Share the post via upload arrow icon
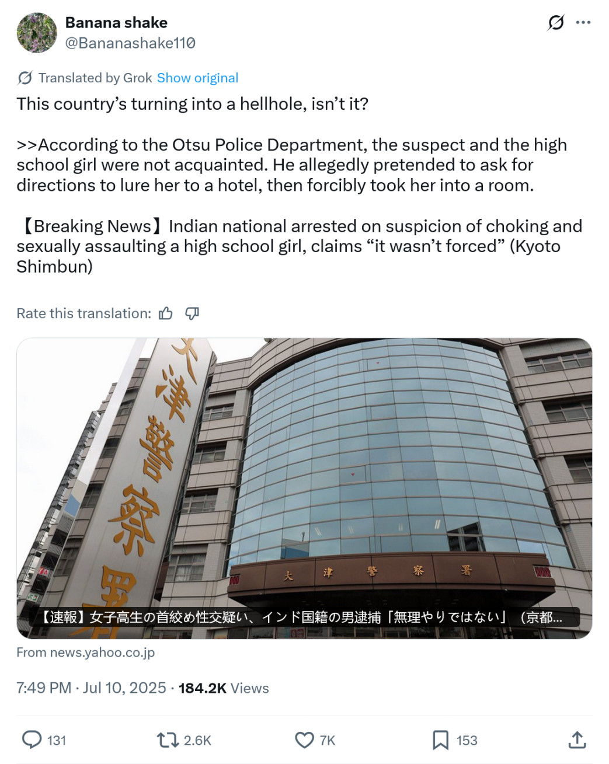 pyautogui.click(x=577, y=739)
